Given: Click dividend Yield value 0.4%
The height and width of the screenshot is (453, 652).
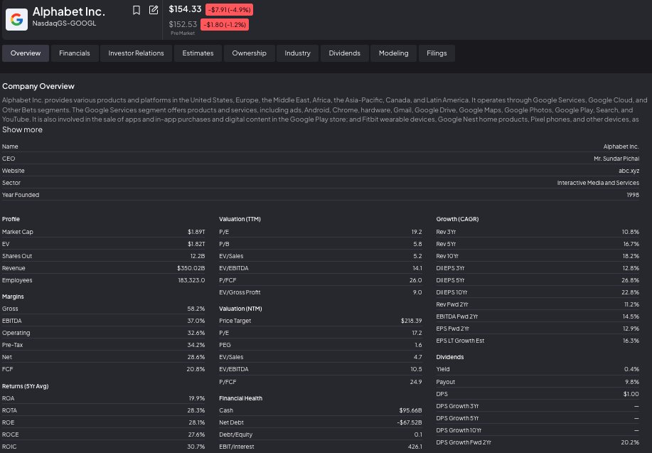Looking at the screenshot, I should (631, 369).
